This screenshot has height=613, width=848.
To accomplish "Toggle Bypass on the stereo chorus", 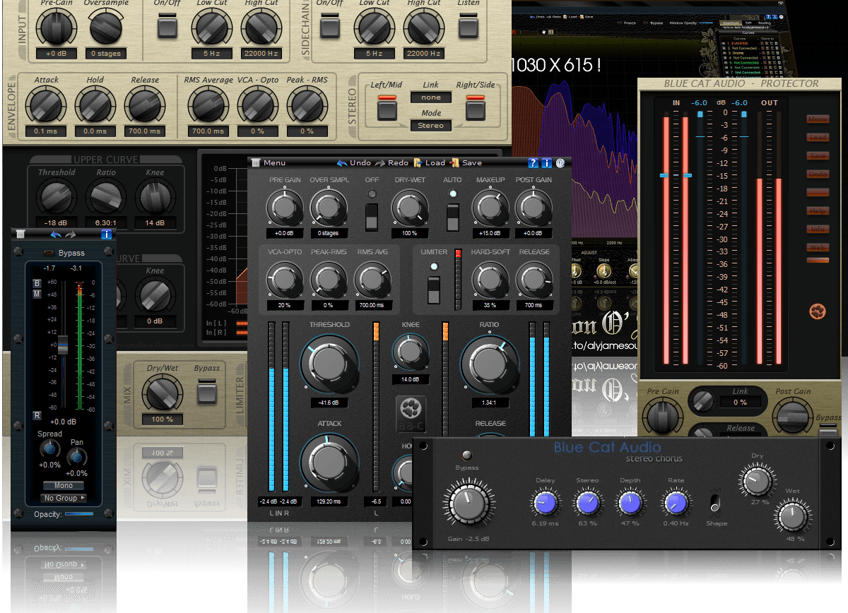I will [x=466, y=456].
